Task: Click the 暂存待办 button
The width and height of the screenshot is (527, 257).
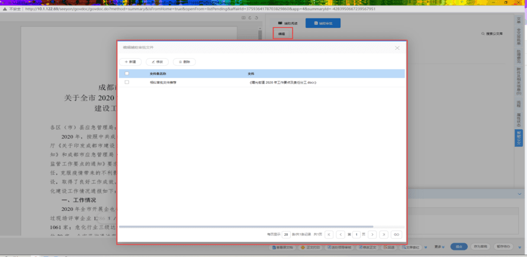Action: [x=503, y=246]
